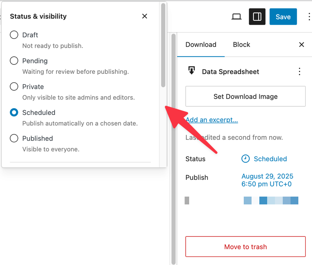The width and height of the screenshot is (312, 265).
Task: Close the Status & visibility popup
Action: click(144, 16)
